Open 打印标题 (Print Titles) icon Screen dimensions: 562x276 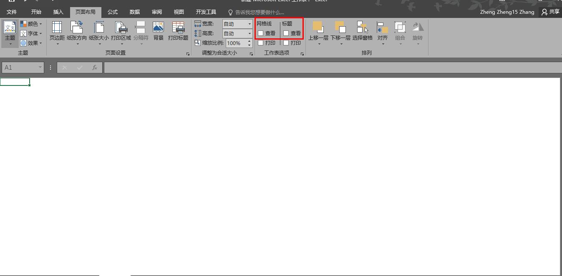click(178, 28)
